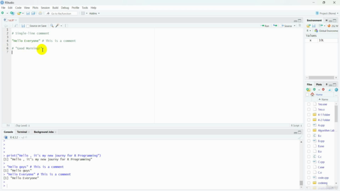Click the New File icon in main toolbar

[x=3, y=13]
